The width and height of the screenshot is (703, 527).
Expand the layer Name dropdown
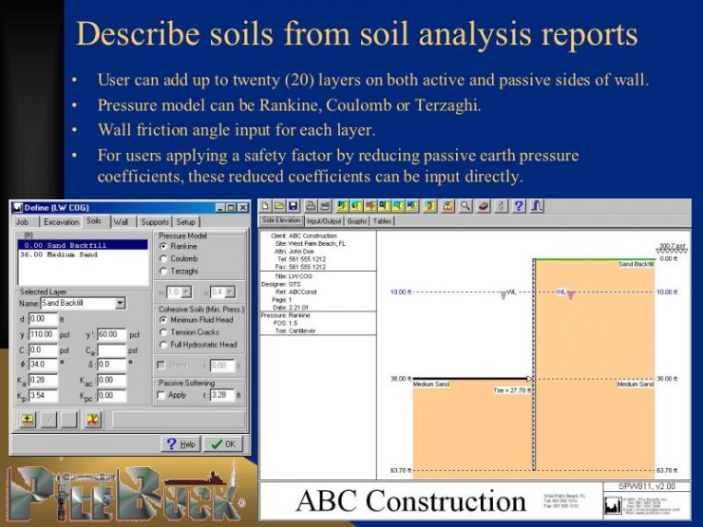[x=121, y=303]
